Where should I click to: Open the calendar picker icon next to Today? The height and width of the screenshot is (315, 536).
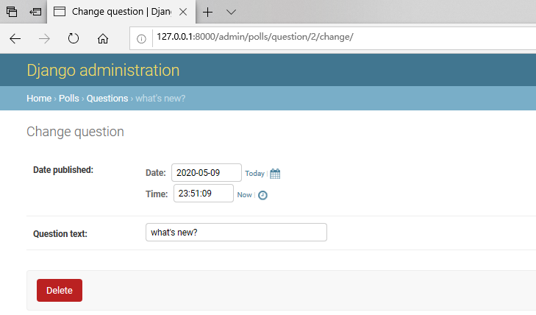point(275,174)
